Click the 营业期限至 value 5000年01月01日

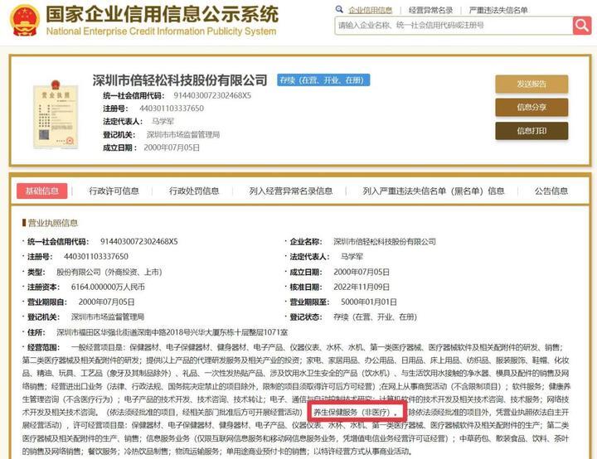368,302
